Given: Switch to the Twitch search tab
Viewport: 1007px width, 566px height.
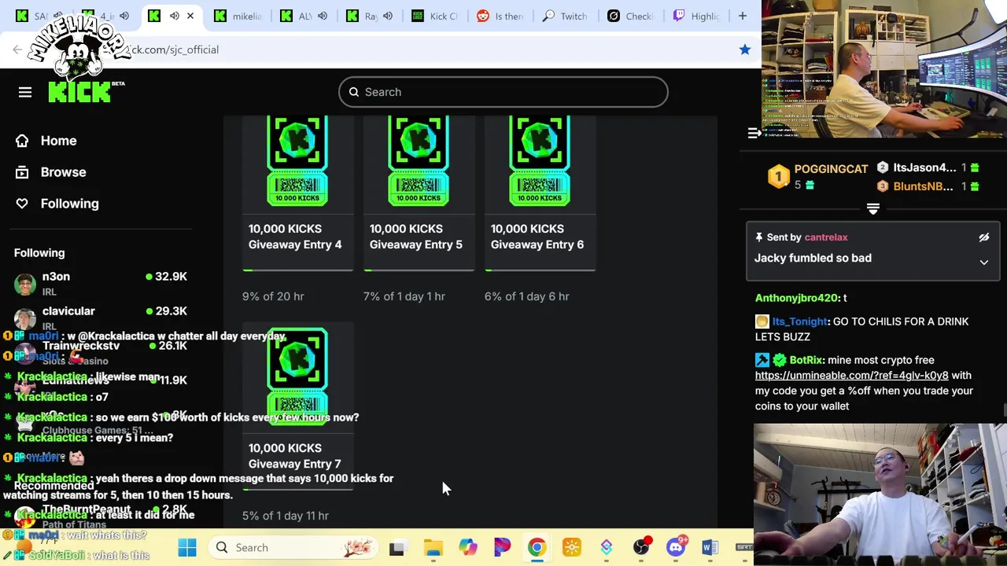Looking at the screenshot, I should (566, 16).
